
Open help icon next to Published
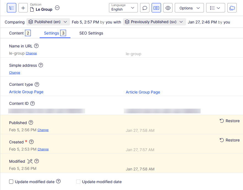tap(31, 122)
